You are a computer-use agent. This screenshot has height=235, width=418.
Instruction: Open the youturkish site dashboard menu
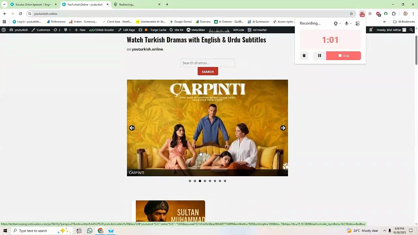coord(19,30)
